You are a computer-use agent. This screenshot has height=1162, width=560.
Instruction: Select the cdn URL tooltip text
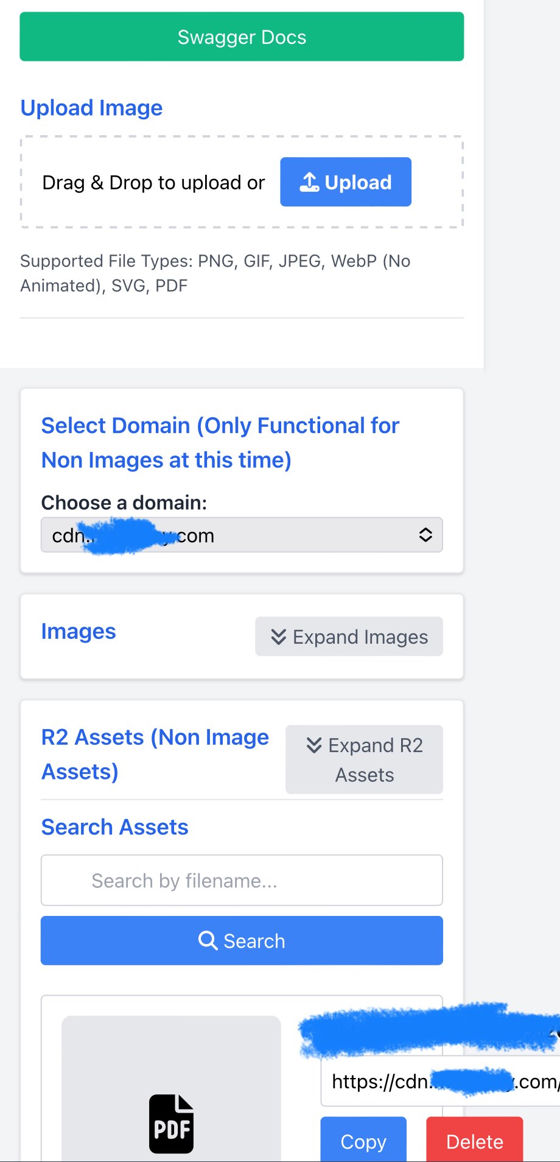[x=438, y=1082]
